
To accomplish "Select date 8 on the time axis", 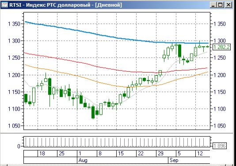I will click(100, 154).
